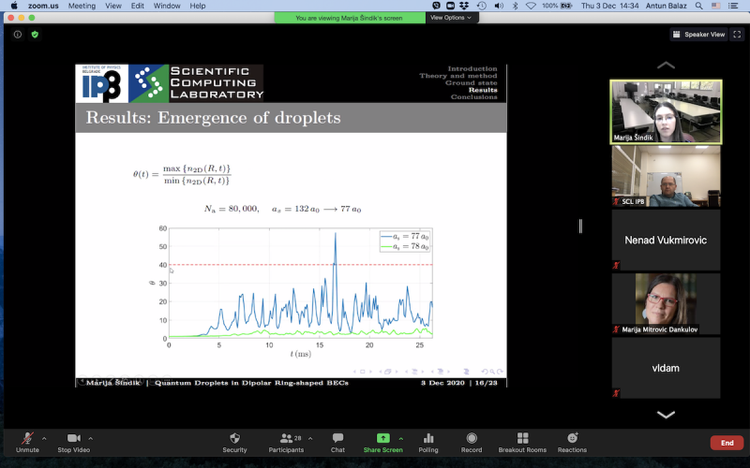This screenshot has width=750, height=468.
Task: Open the Participants panel
Action: [x=286, y=438]
